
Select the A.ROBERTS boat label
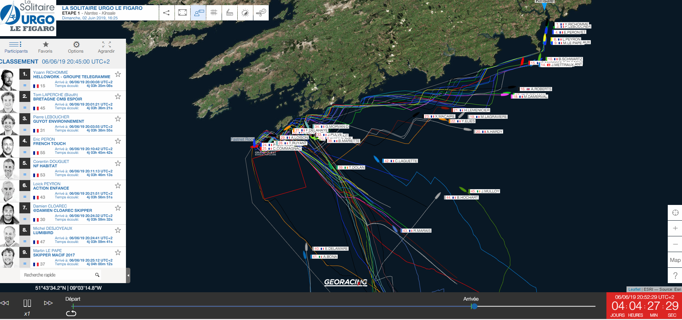536,89
